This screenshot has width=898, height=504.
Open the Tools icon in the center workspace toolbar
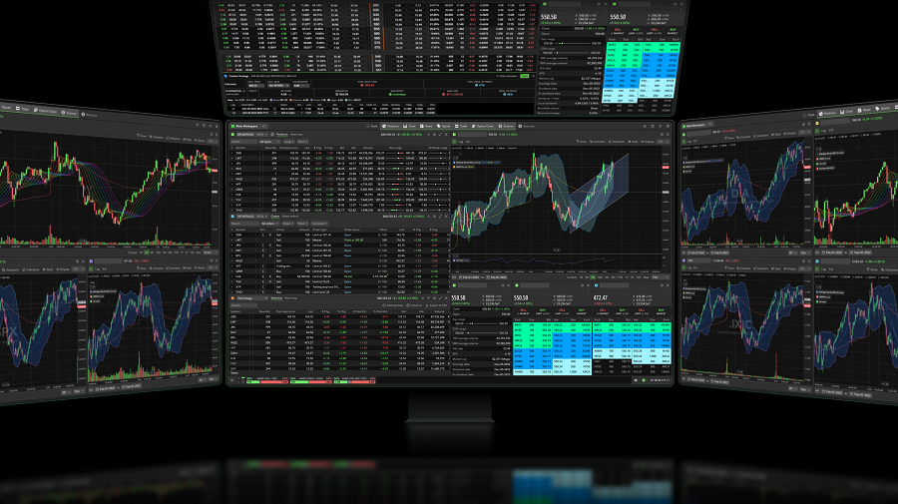point(371,127)
